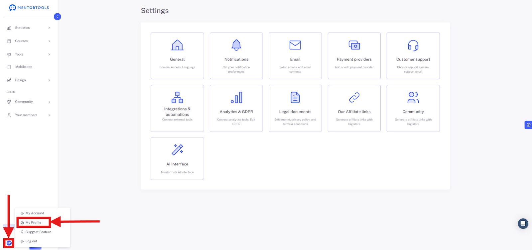Viewport: 532px width, 250px height.
Task: Select Suggest Feature in the user menu
Action: (38, 232)
